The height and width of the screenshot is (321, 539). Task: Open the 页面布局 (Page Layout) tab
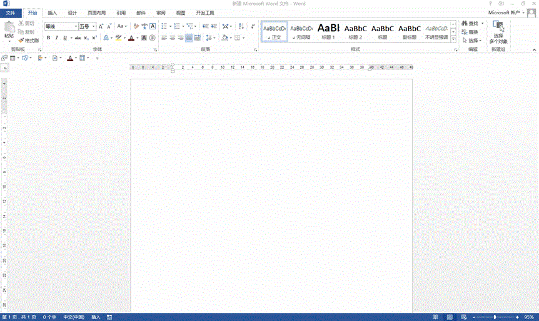(x=96, y=12)
